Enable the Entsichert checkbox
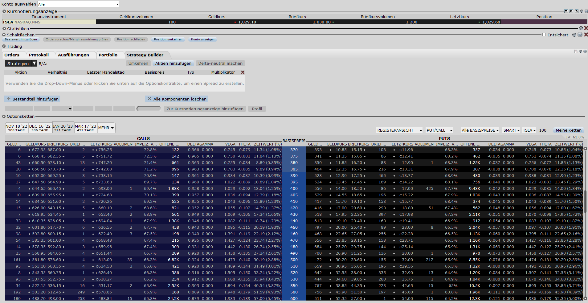This screenshot has width=588, height=303. (x=544, y=35)
